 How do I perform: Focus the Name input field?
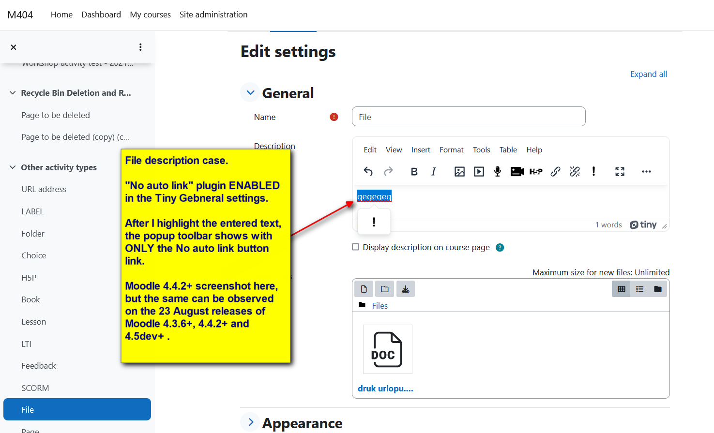click(469, 117)
